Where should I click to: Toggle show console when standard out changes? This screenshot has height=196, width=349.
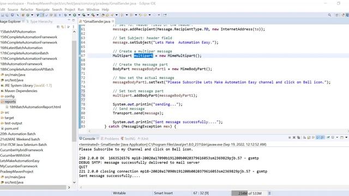coord(317,138)
